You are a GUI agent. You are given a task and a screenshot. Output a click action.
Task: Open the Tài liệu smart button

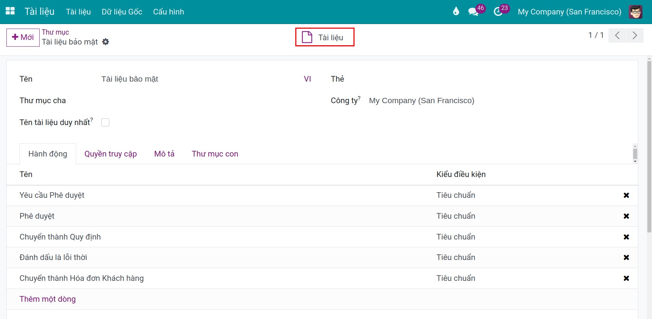click(x=325, y=37)
